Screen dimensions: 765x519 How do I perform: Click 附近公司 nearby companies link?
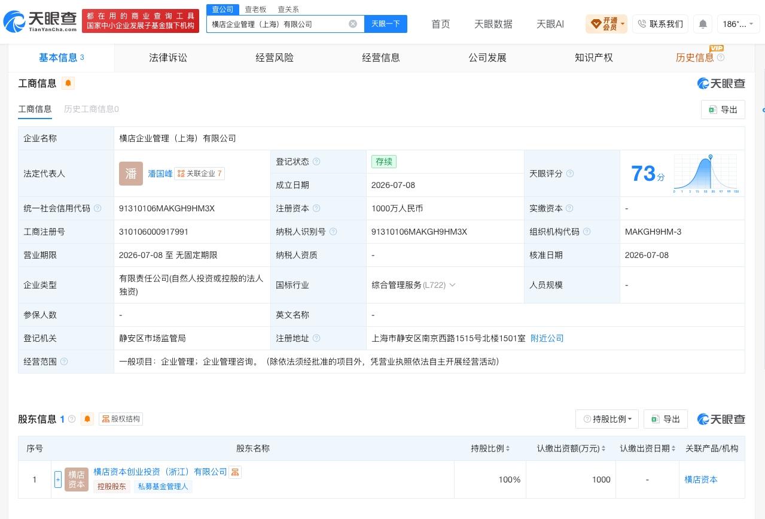pos(547,338)
